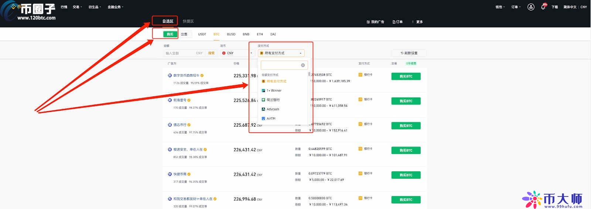591x209 pixels.
Task: Open the user account profile icon
Action: (531, 7)
